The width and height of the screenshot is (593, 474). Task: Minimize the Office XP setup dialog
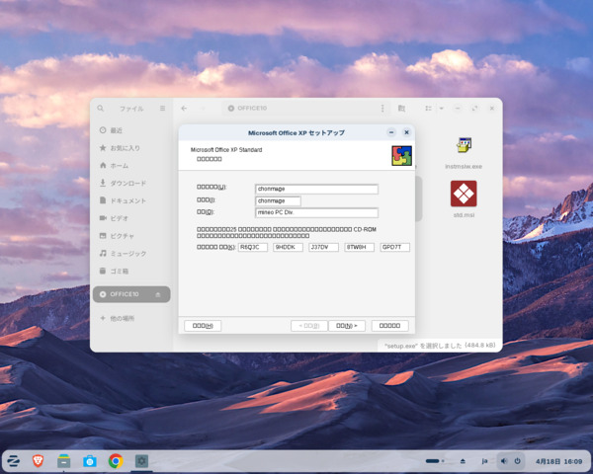[x=391, y=132]
